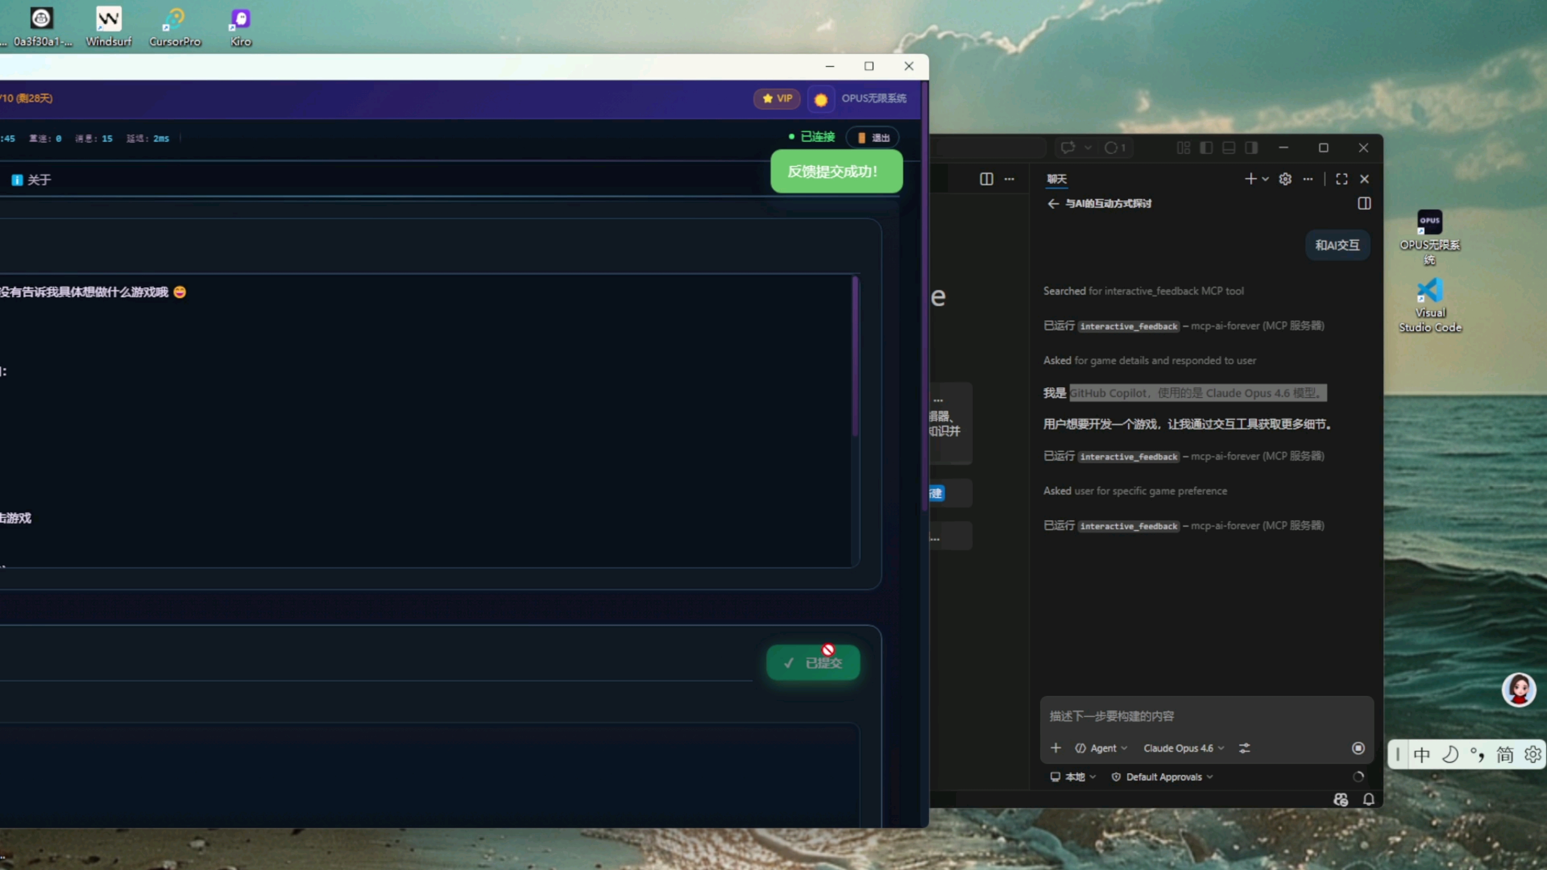Maximize the chat panel to fullscreen
This screenshot has height=870, width=1547.
pyautogui.click(x=1341, y=179)
